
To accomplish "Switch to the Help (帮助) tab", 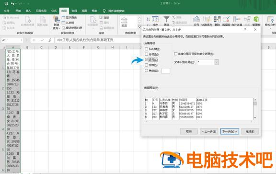I will (x=94, y=11).
